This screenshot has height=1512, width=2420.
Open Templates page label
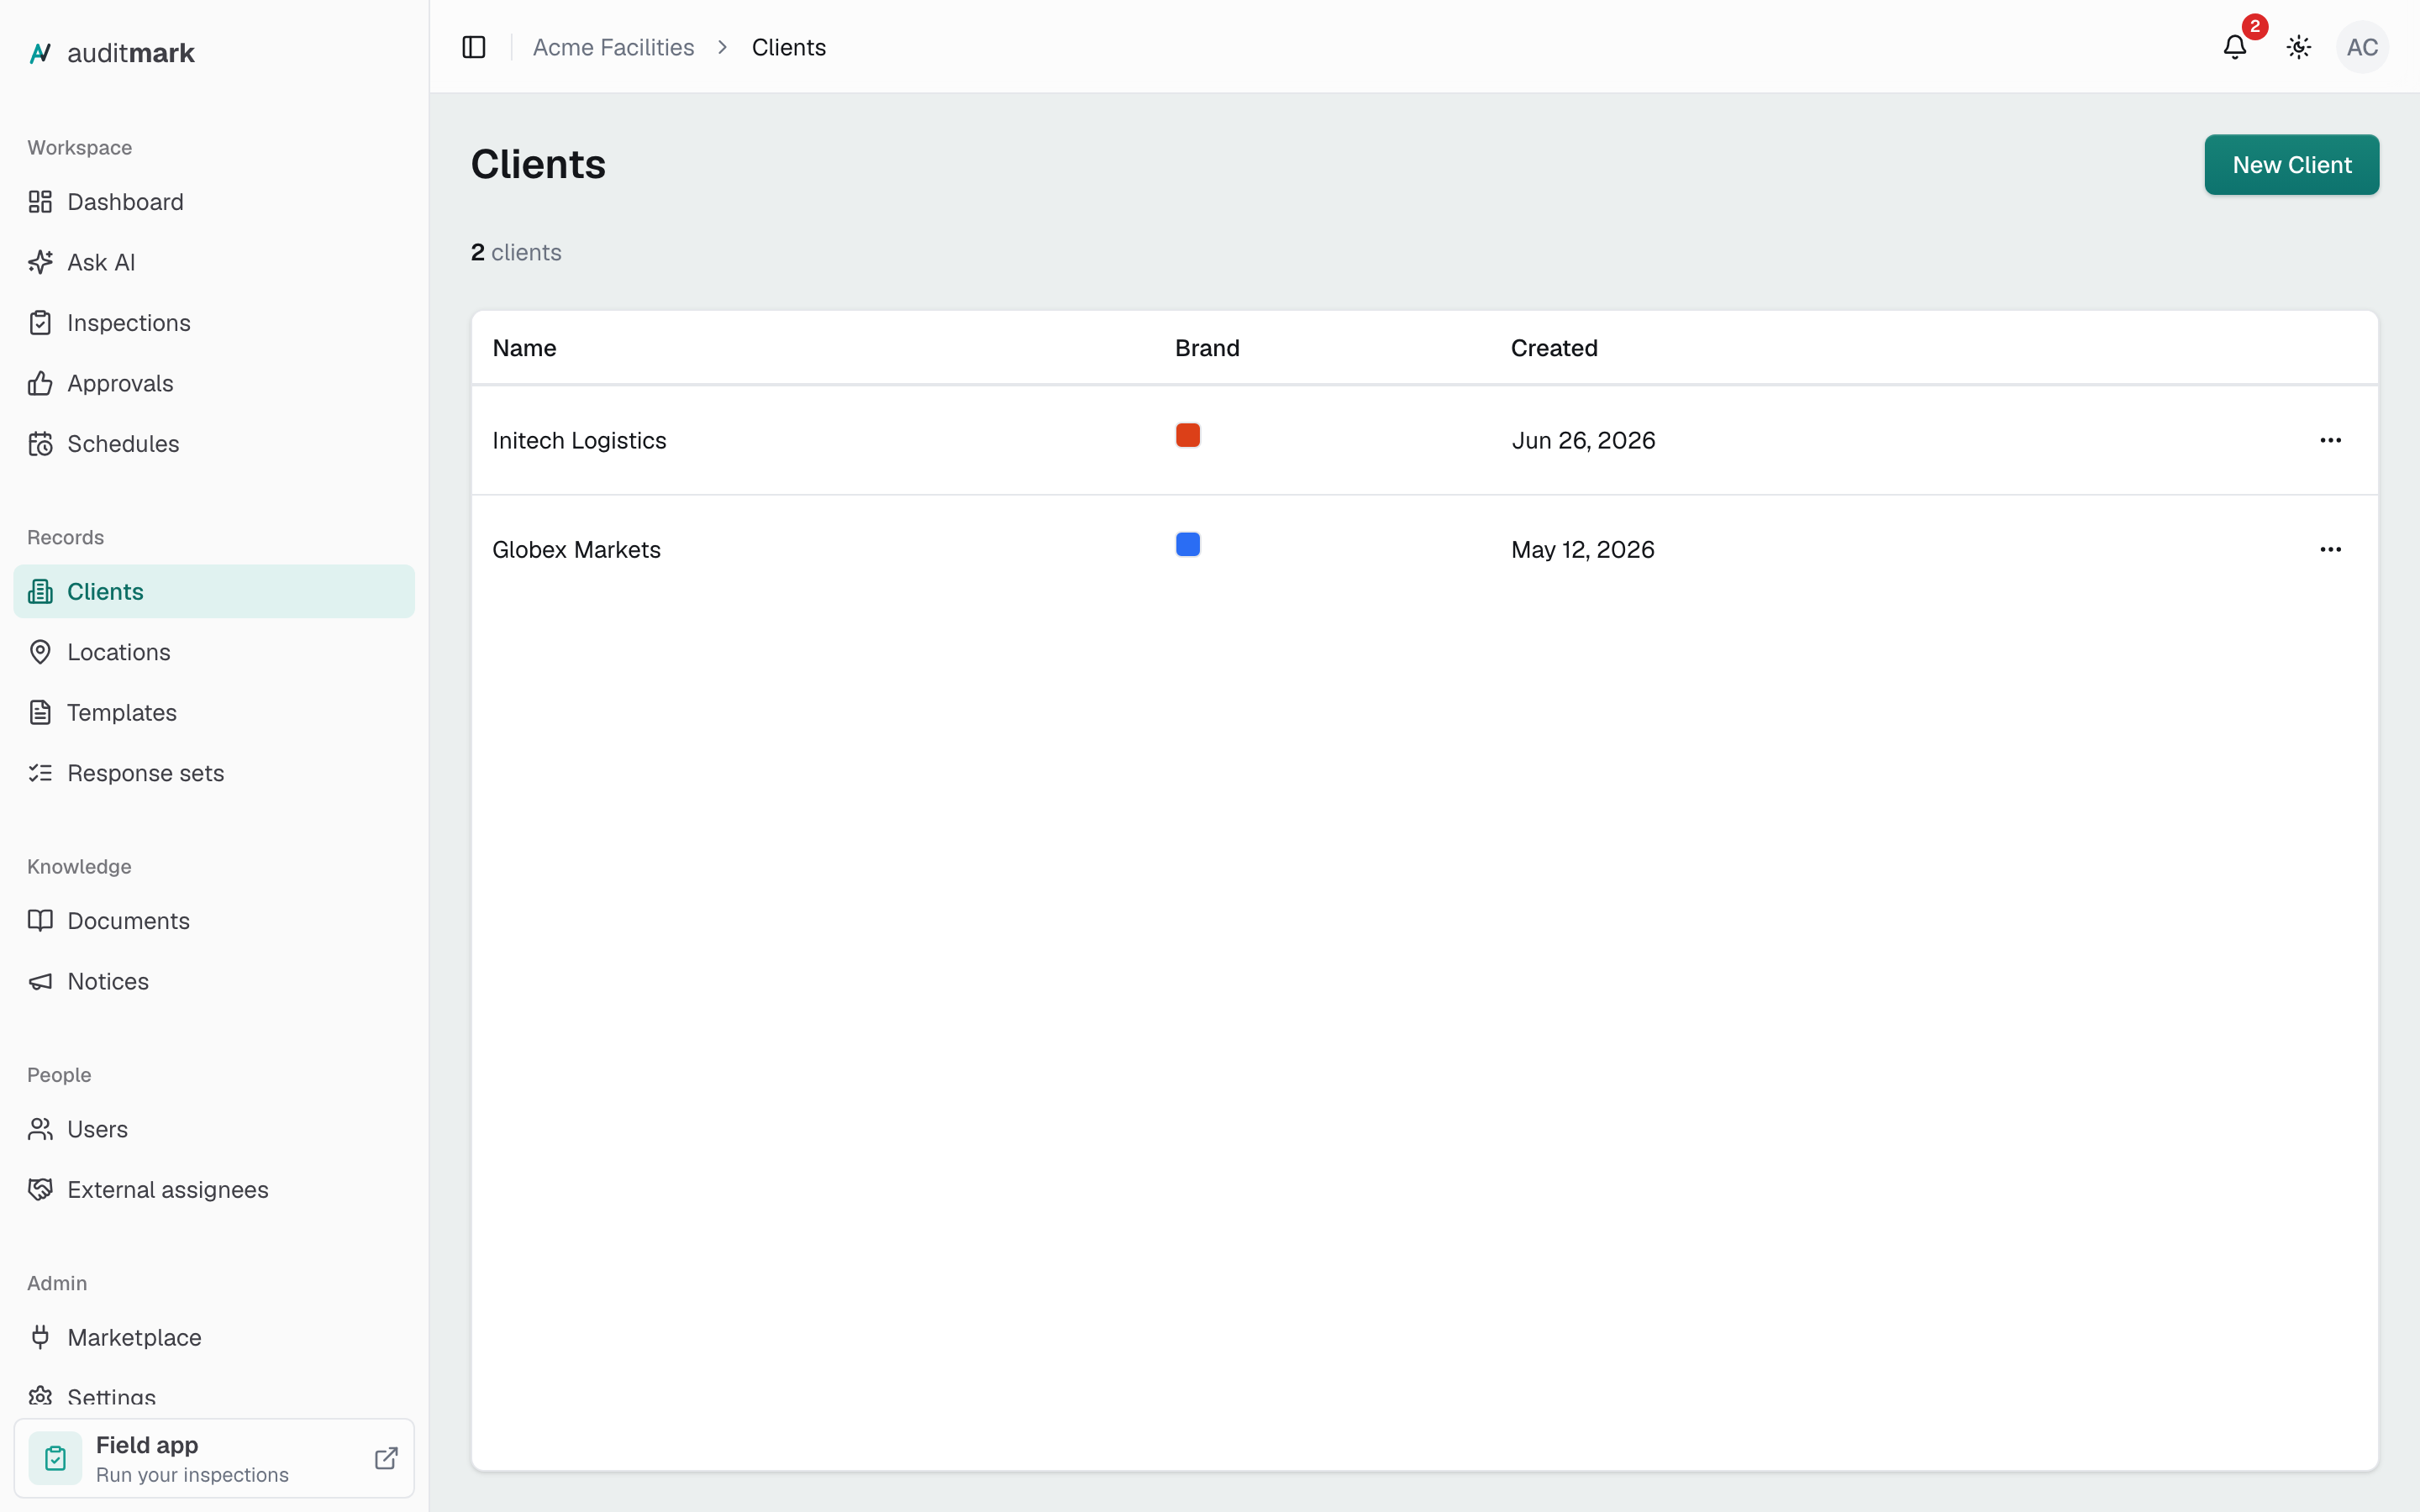[122, 713]
